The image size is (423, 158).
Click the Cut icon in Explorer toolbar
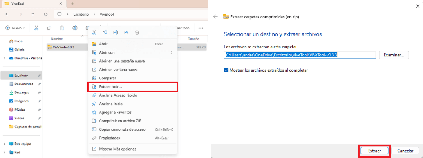[x=36, y=28]
